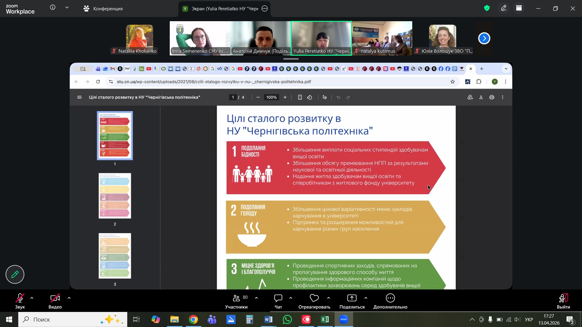Unmute the microphone audio button
Image resolution: width=582 pixels, height=327 pixels.
click(x=20, y=299)
